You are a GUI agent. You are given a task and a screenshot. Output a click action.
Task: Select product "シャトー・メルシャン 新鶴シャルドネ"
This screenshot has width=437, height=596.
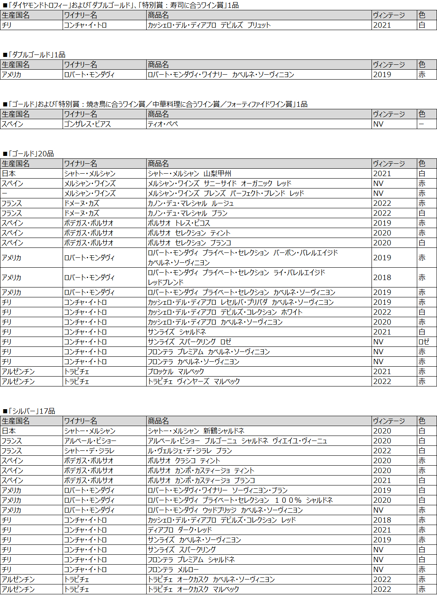(196, 431)
